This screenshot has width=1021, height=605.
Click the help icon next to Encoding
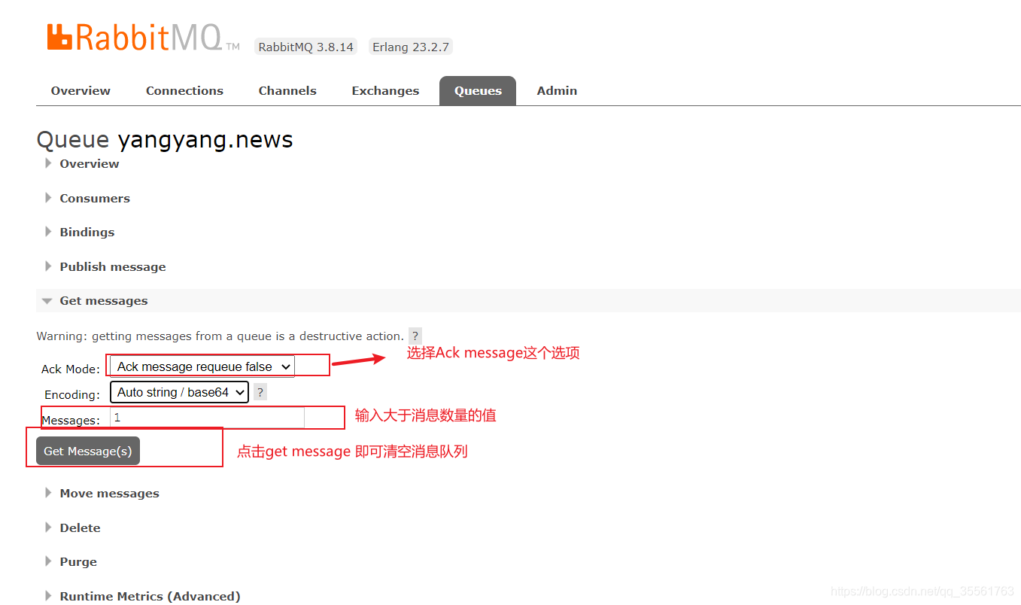(x=260, y=392)
